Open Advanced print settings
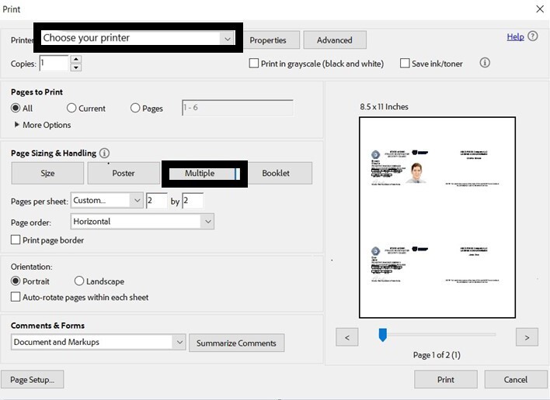This screenshot has width=550, height=400. pyautogui.click(x=335, y=40)
